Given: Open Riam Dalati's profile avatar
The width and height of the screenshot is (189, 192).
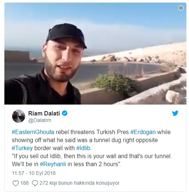Looking at the screenshot, I should tap(19, 116).
